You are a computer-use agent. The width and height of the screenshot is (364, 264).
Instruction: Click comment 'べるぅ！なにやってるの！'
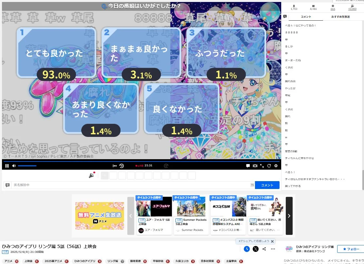(x=300, y=26)
